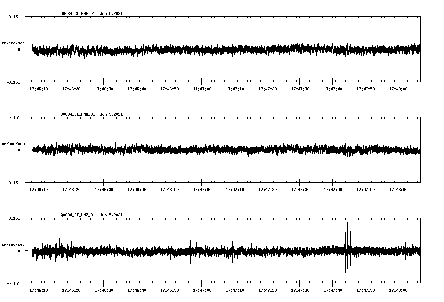Image resolution: width=444 pixels, height=302 pixels.
Task: Click the 17:47:50 time label under the HNE plot
Action: tap(366, 89)
